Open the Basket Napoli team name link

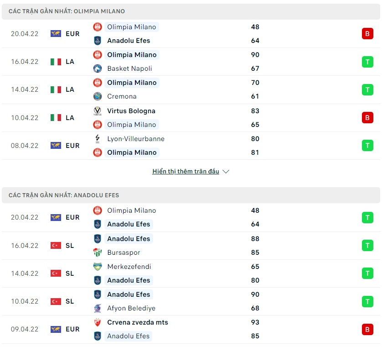[129, 68]
